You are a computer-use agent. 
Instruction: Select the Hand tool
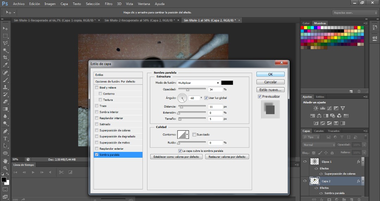click(5, 161)
